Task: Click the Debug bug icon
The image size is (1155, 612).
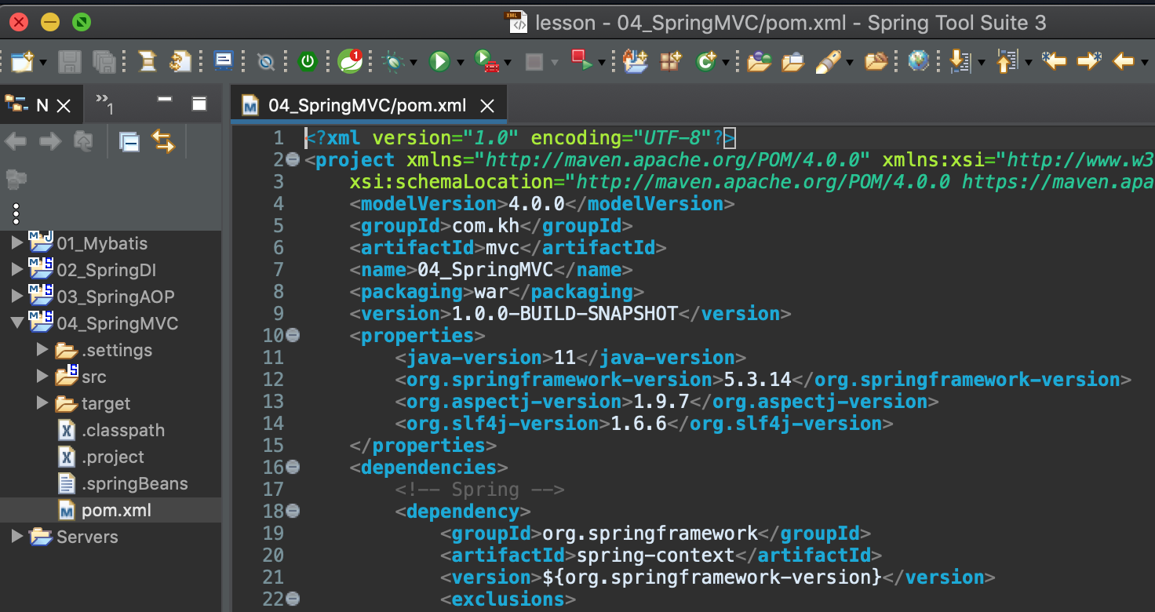Action: tap(393, 61)
